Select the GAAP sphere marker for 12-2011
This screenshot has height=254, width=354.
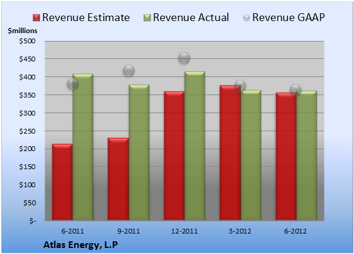coord(184,58)
